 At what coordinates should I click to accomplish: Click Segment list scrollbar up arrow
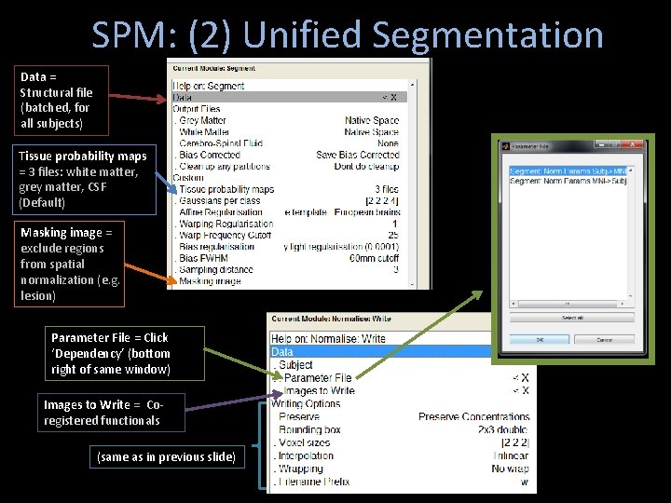(x=412, y=85)
